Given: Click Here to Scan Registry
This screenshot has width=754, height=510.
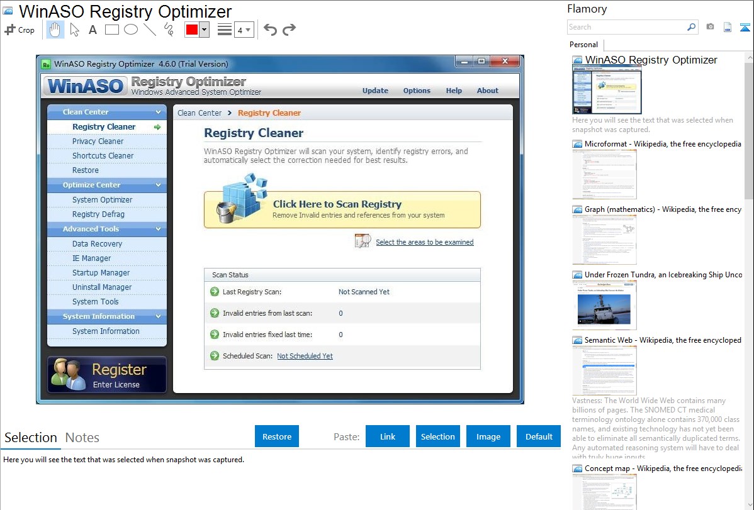Looking at the screenshot, I should 342,209.
